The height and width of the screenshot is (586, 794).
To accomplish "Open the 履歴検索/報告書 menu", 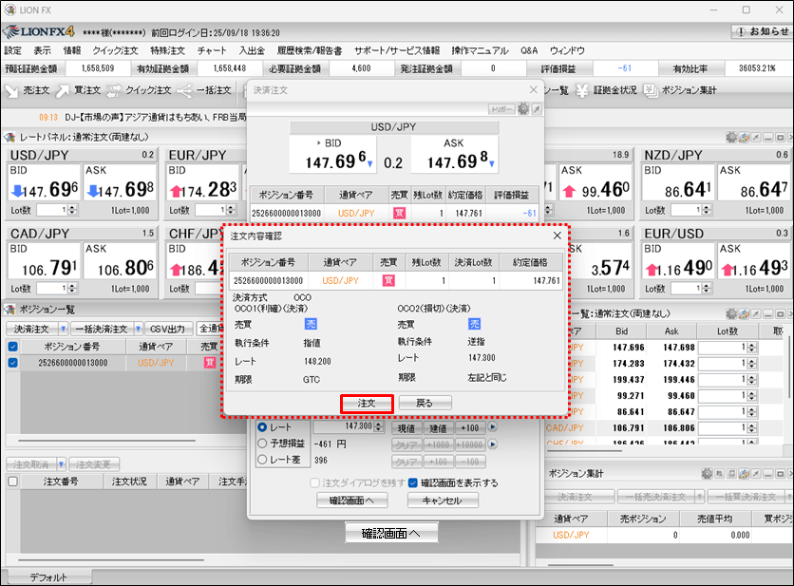I will tap(309, 50).
